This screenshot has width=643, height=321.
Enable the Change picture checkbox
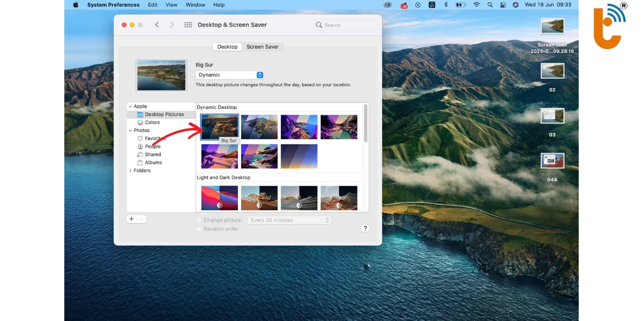[199, 220]
